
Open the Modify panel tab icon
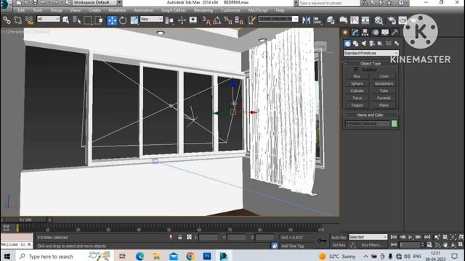pyautogui.click(x=355, y=33)
